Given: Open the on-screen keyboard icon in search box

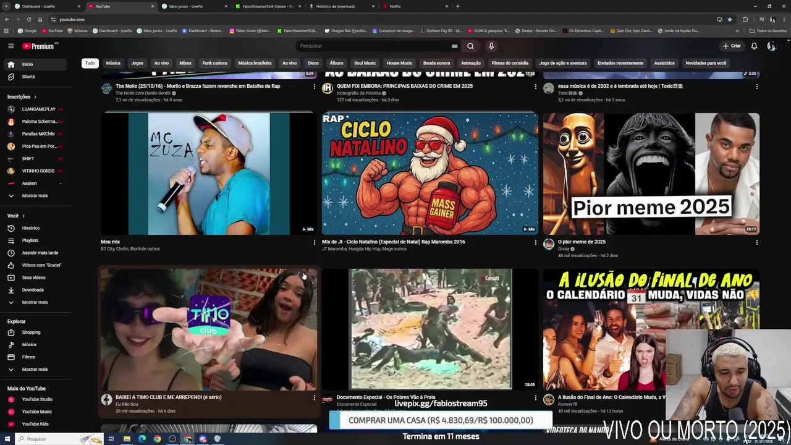Looking at the screenshot, I should 455,46.
